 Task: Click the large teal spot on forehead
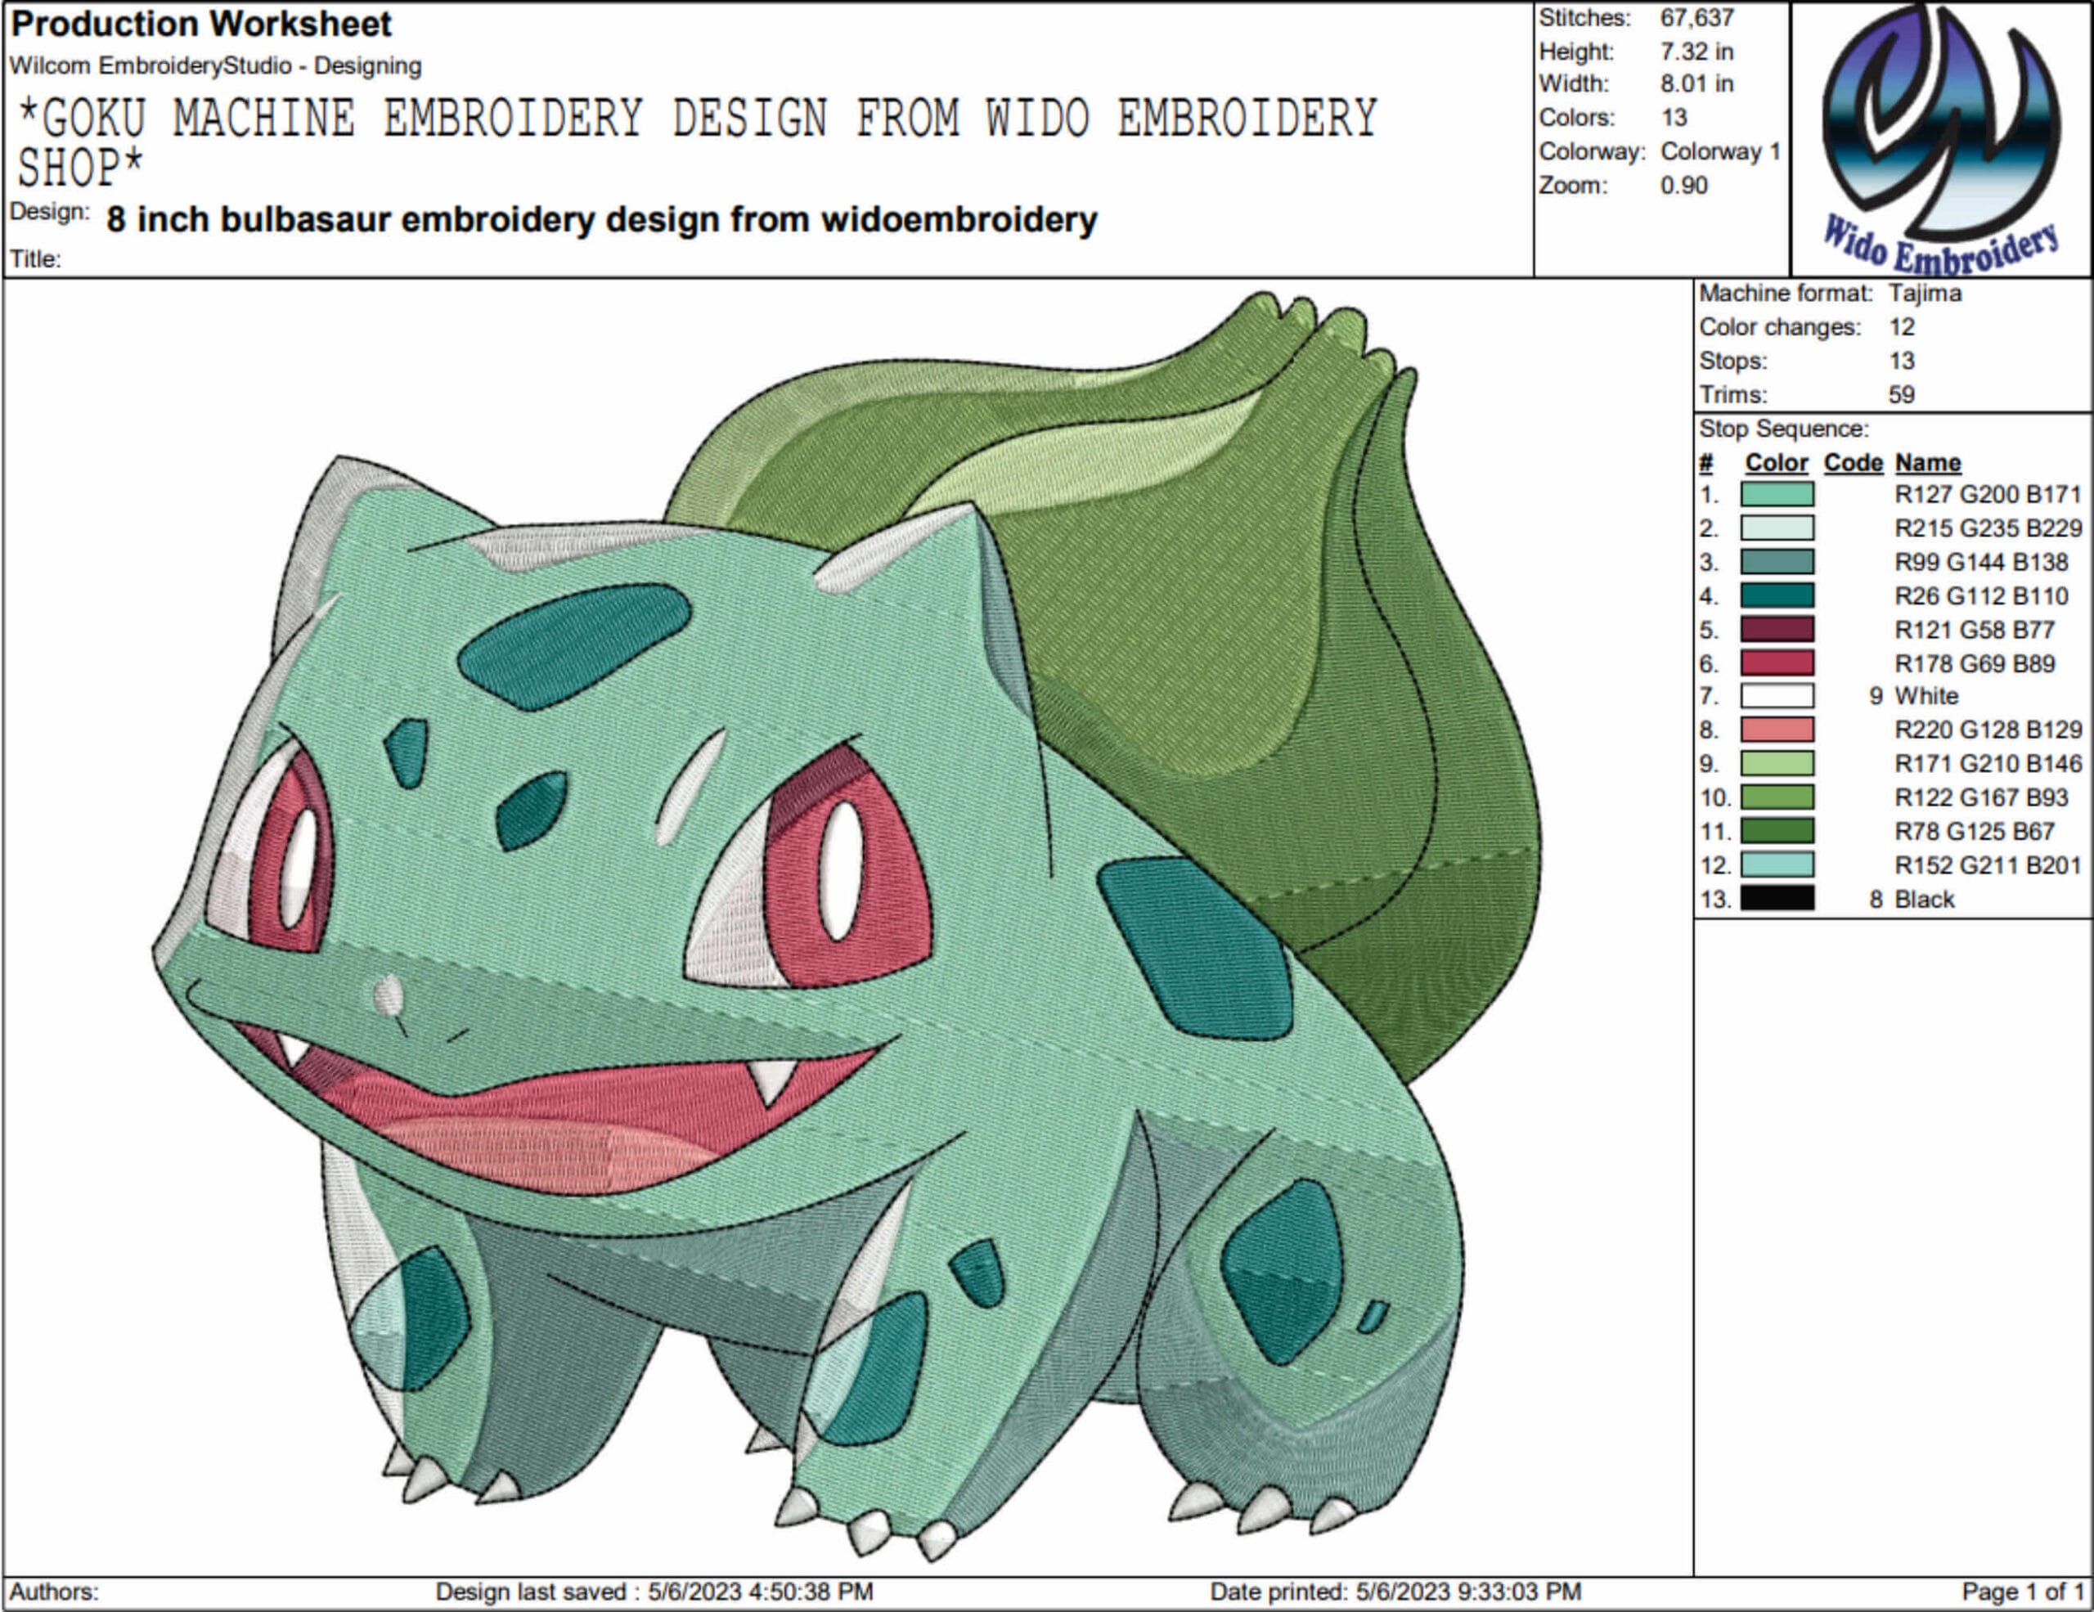[x=573, y=646]
